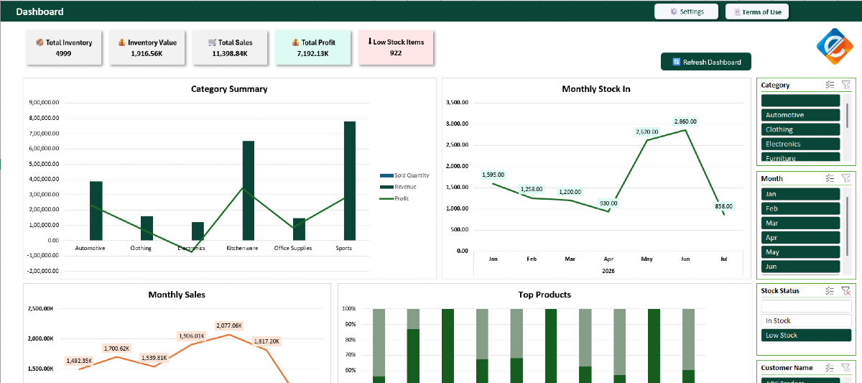Filter Category by Clothing
862x383 pixels.
pos(800,129)
